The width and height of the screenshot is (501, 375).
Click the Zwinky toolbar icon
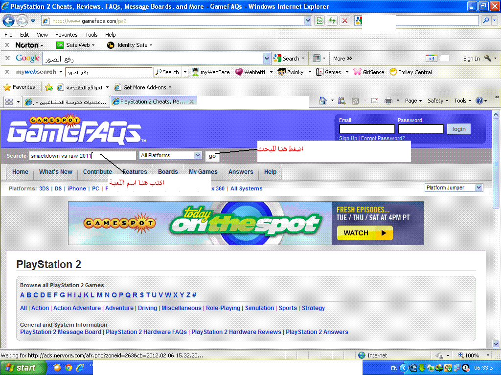click(x=281, y=72)
